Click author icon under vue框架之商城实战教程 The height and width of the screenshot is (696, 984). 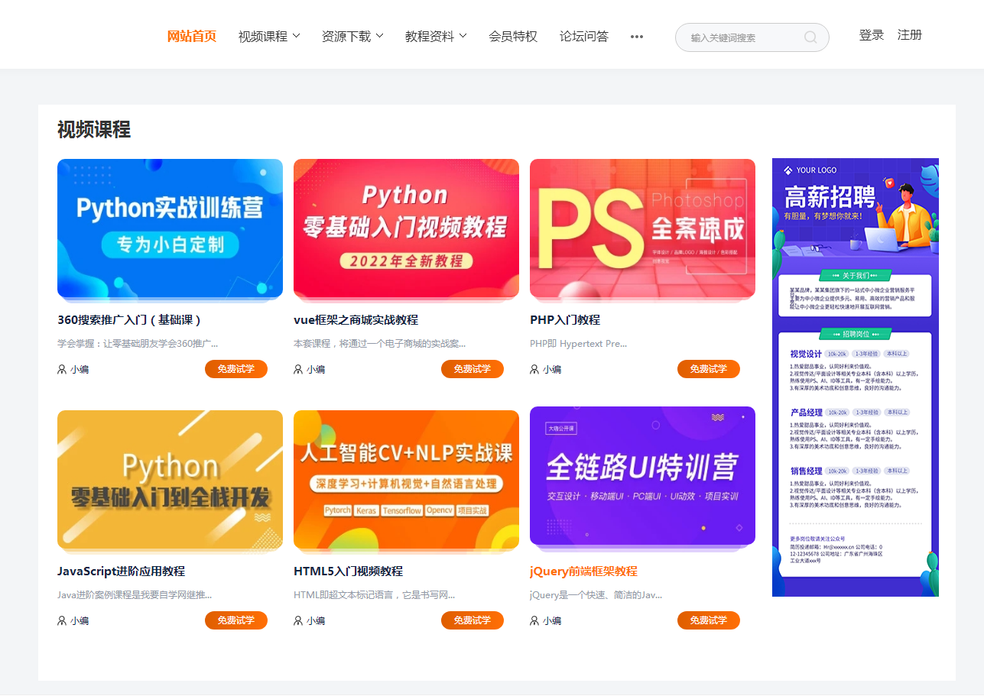tap(298, 369)
